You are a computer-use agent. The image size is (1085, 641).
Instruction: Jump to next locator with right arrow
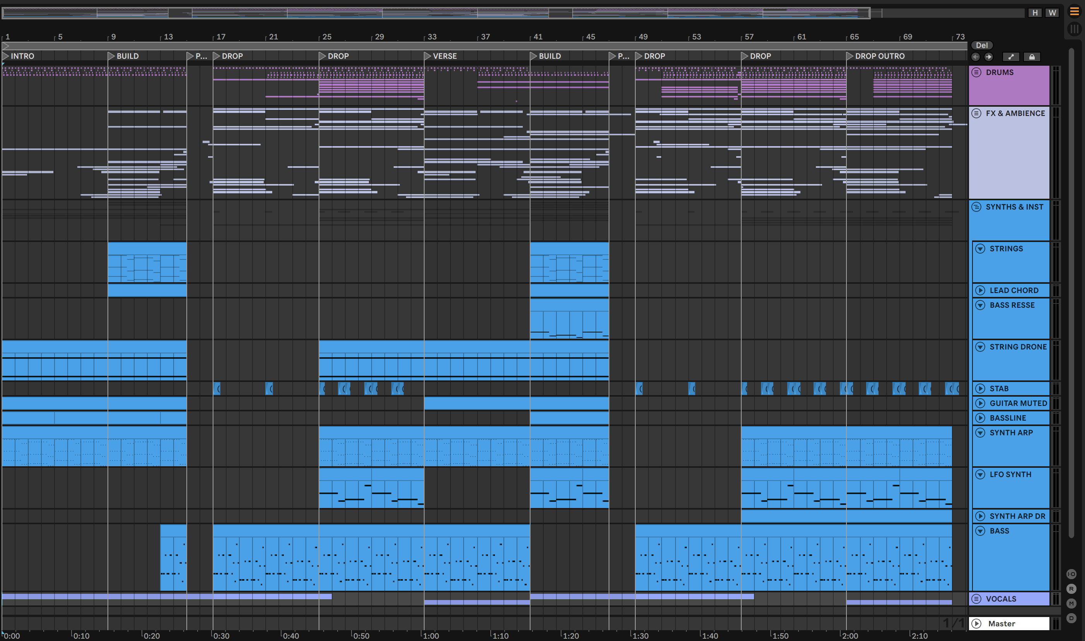988,57
